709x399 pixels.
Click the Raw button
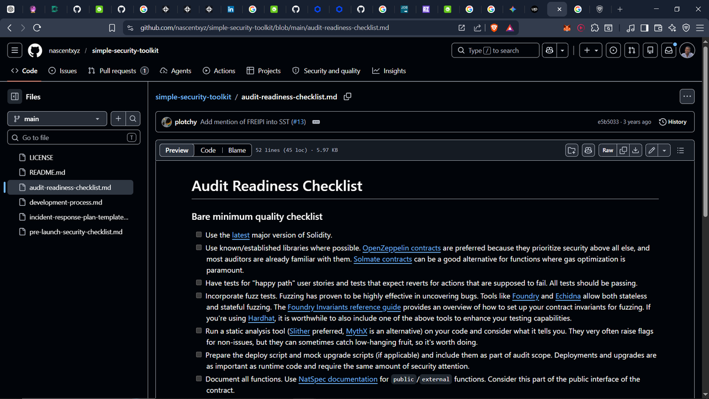click(608, 150)
